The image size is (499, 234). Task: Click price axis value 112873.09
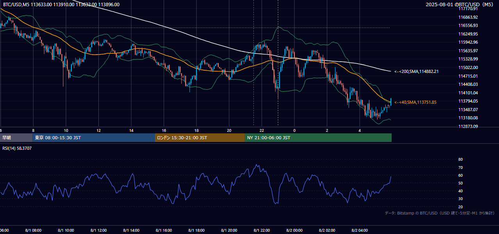(468, 126)
